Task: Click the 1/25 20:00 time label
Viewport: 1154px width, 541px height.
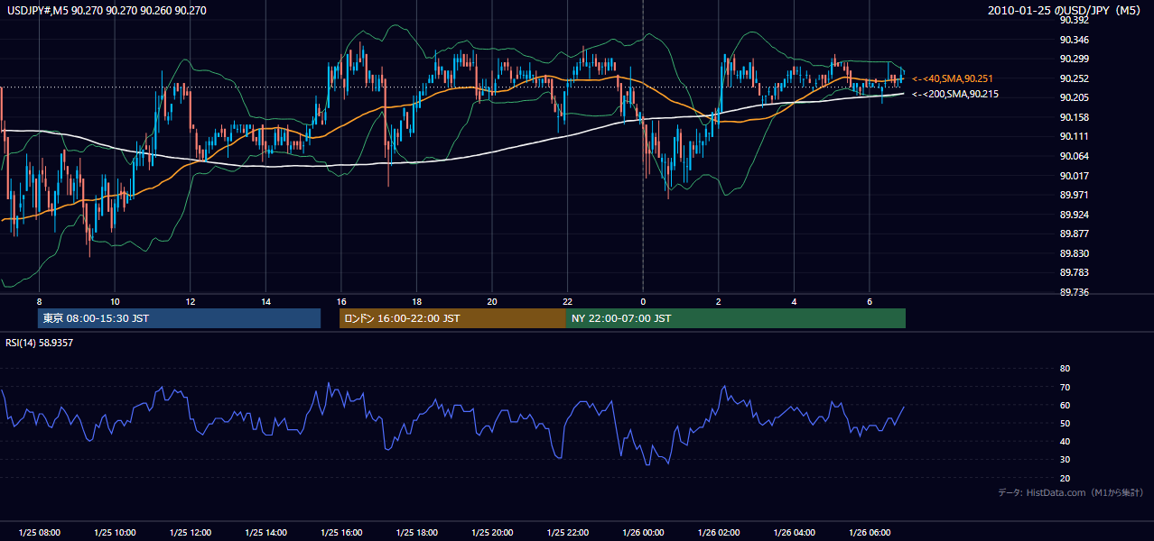Action: pos(491,532)
